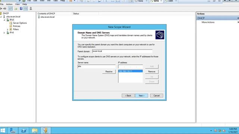
Task: Expand the IPv6 tree node
Action: [4, 33]
